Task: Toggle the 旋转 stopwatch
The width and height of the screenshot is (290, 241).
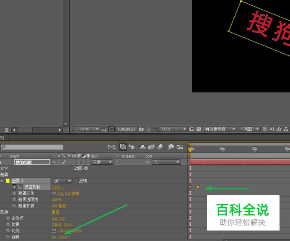Action: (8, 237)
